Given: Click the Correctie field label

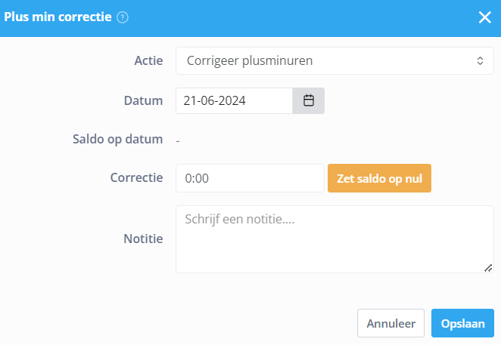Looking at the screenshot, I should coord(137,177).
